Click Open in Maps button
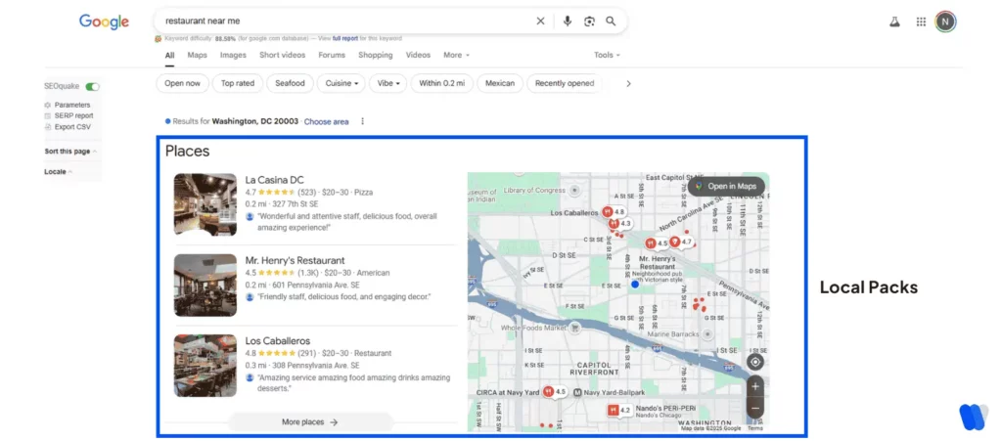The height and width of the screenshot is (441, 1002). pos(726,187)
